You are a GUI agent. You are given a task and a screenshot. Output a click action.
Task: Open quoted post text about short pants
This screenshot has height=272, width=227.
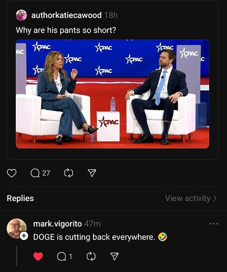[x=66, y=30]
